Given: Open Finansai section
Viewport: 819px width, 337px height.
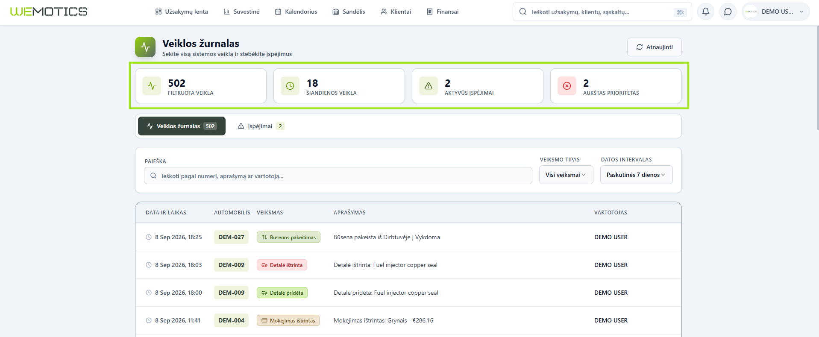Looking at the screenshot, I should click(x=443, y=12).
